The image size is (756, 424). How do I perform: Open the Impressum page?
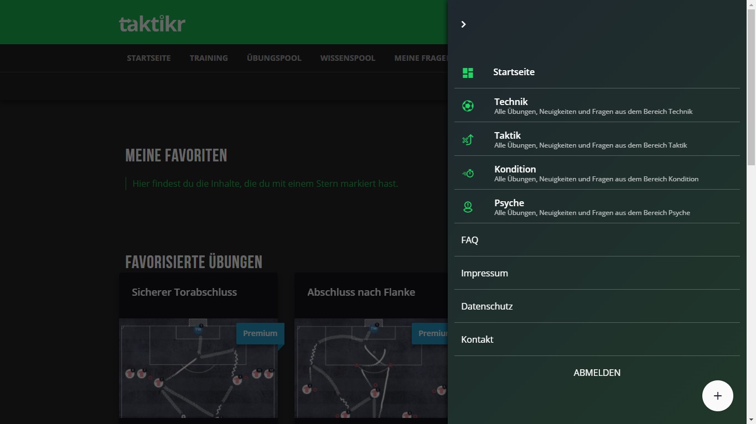click(x=484, y=273)
